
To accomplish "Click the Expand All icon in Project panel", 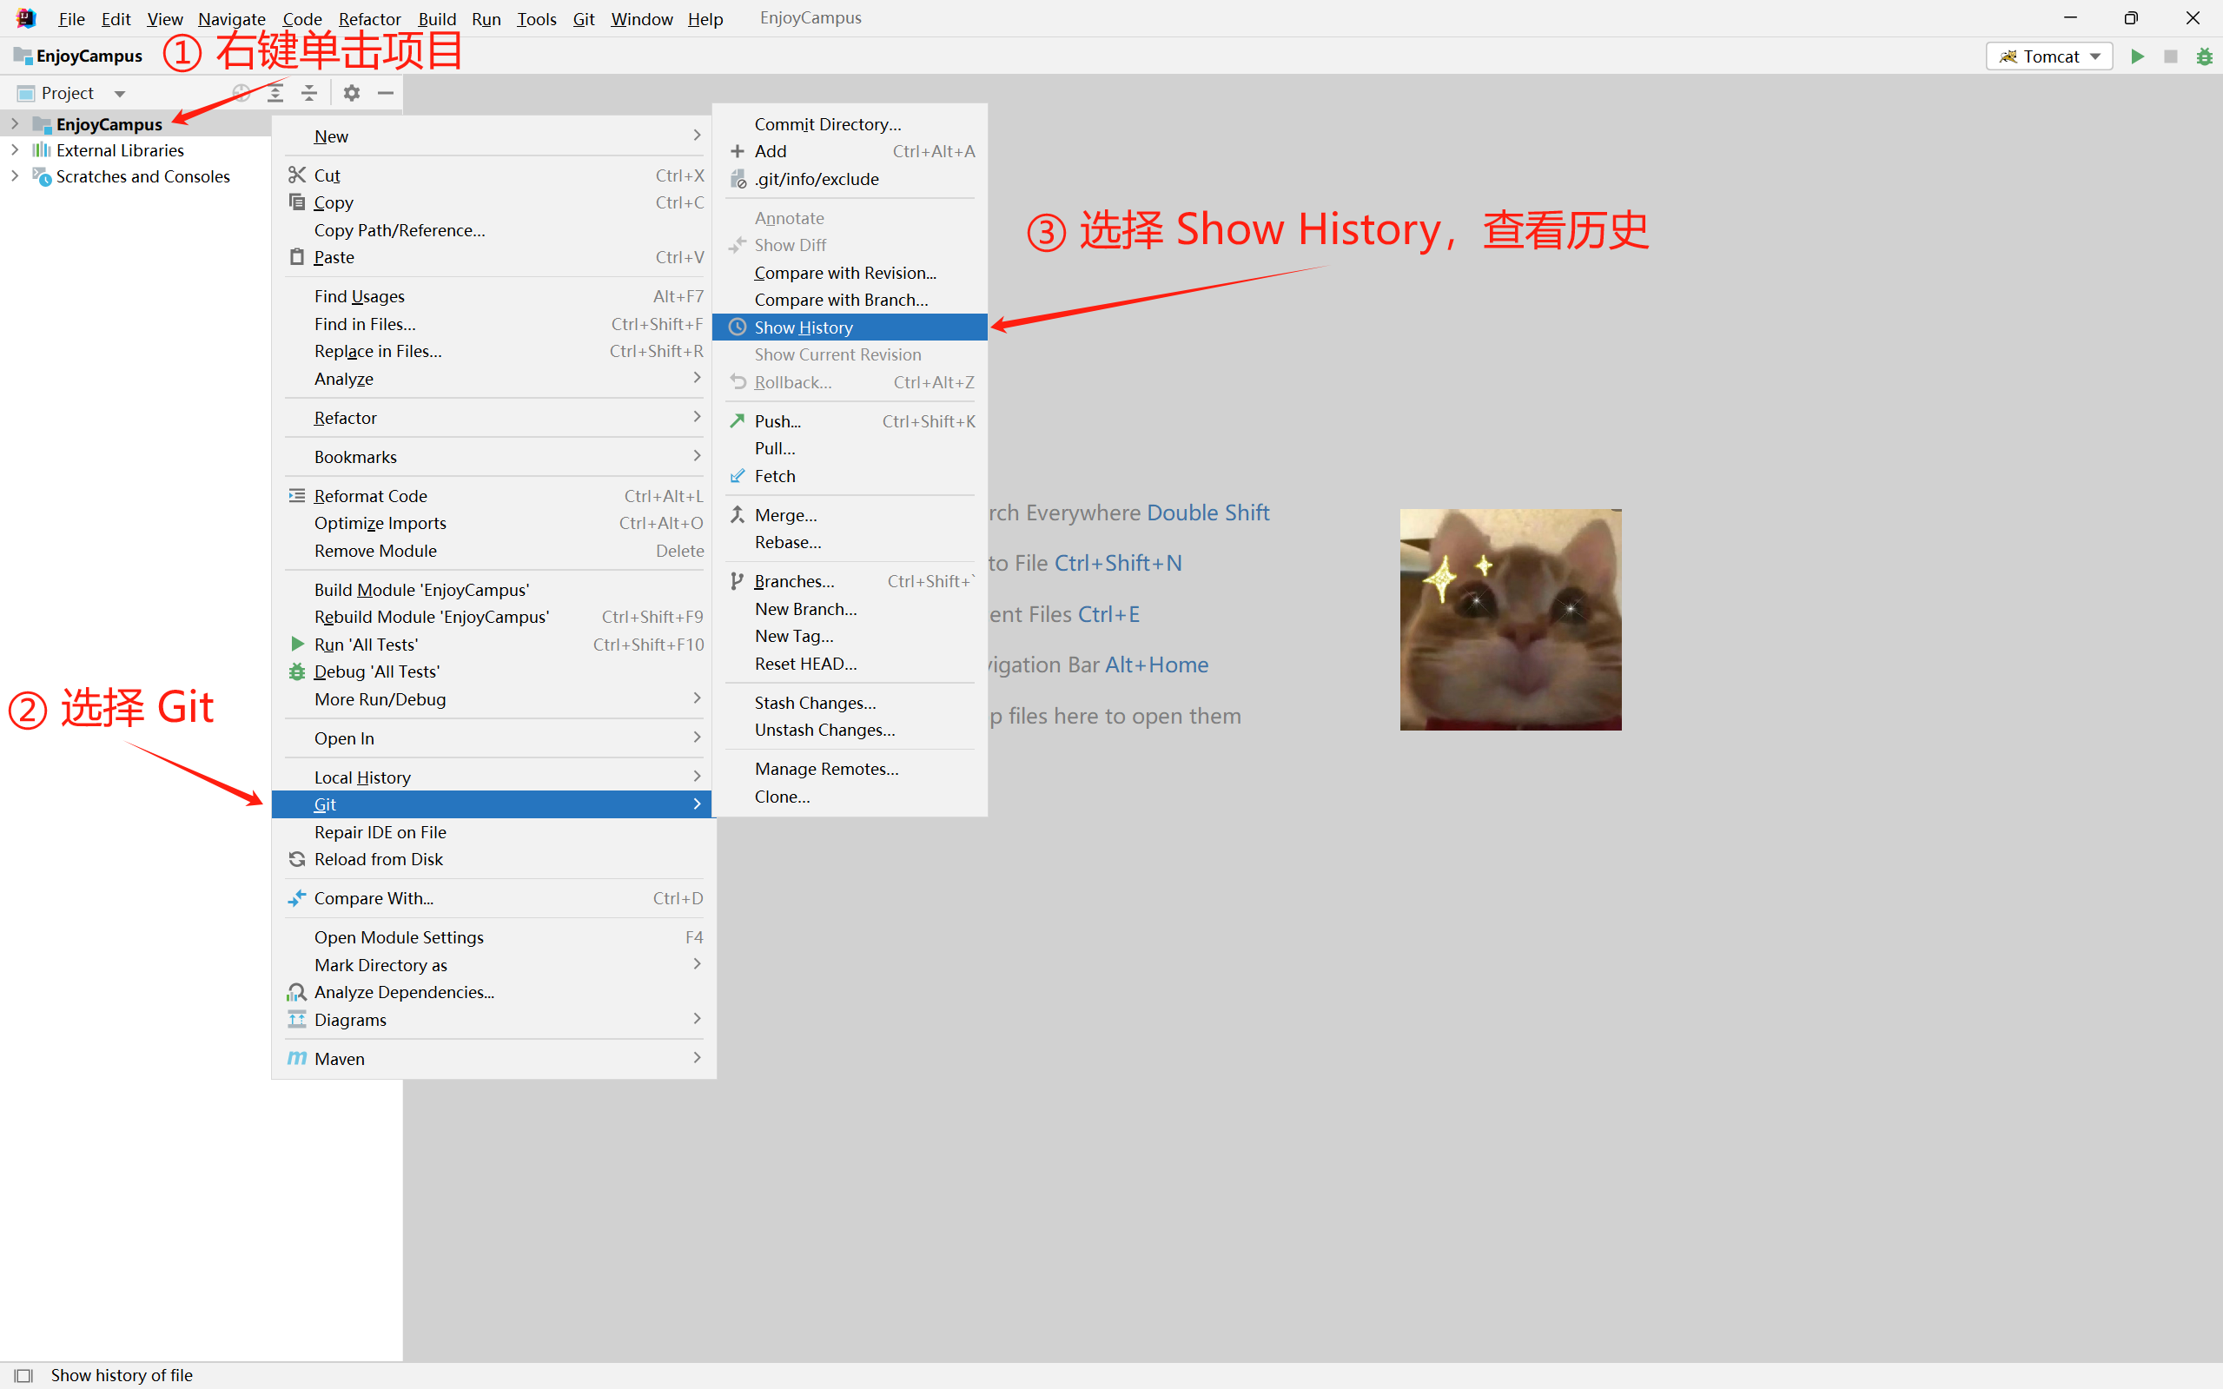I will pos(275,93).
